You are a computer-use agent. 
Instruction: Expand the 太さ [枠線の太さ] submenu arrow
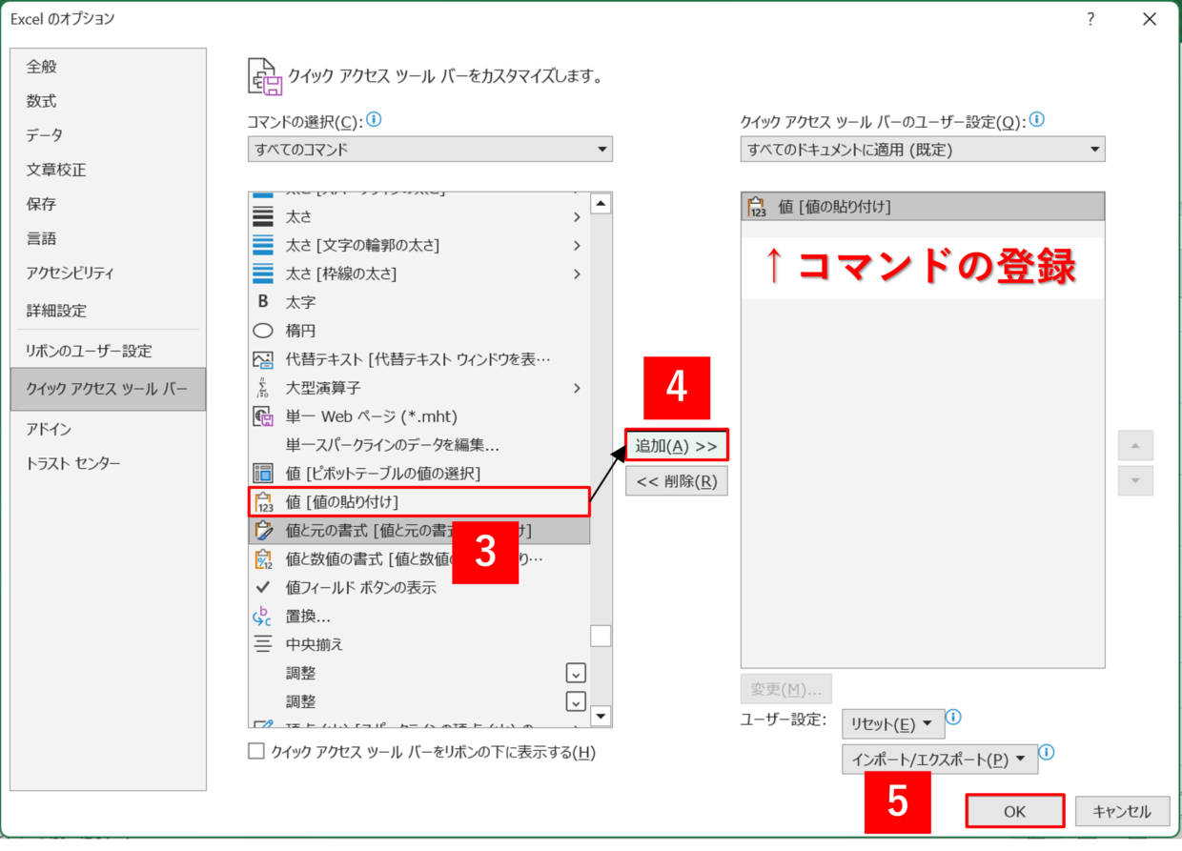tap(577, 274)
